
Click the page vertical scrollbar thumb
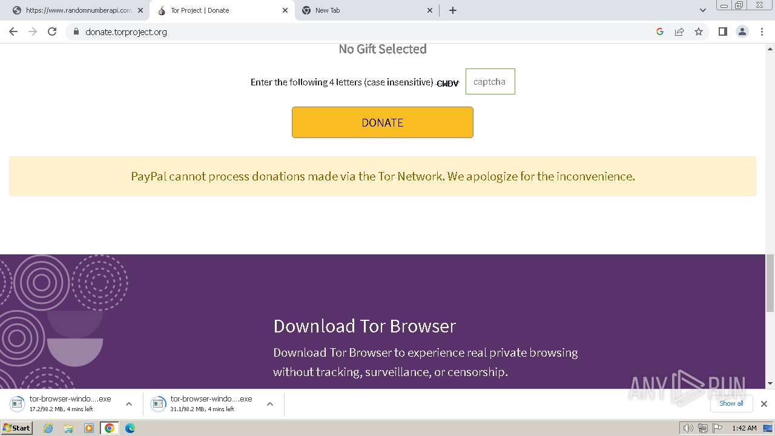(770, 283)
